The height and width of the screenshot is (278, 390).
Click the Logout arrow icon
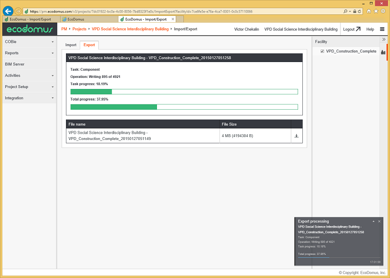(x=358, y=29)
